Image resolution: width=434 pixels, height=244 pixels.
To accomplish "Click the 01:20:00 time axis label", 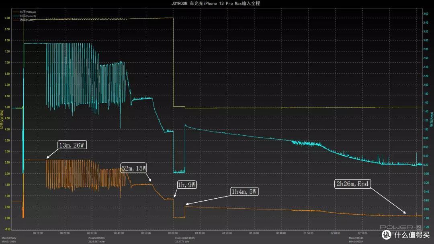I will [227, 233].
